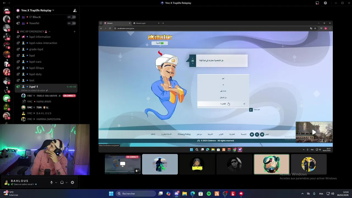
Task: Open a new tab with plus in streamed browser
Action: coord(163,23)
